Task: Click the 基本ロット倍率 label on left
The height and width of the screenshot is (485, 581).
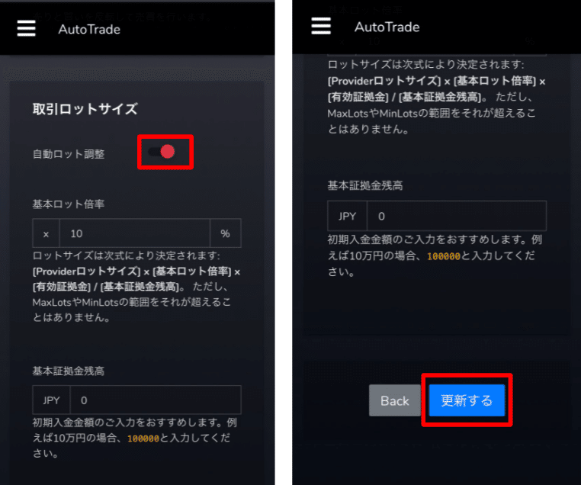Action: tap(69, 204)
